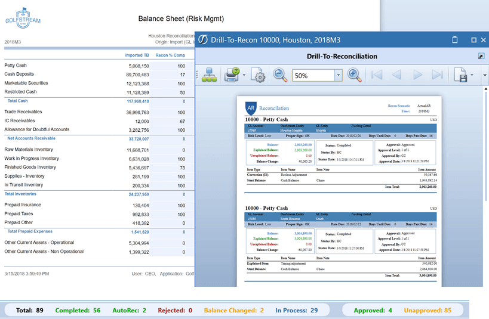This screenshot has height=319, width=489.
Task: Click the 2018M3 period label
Action: pyautogui.click(x=13, y=42)
